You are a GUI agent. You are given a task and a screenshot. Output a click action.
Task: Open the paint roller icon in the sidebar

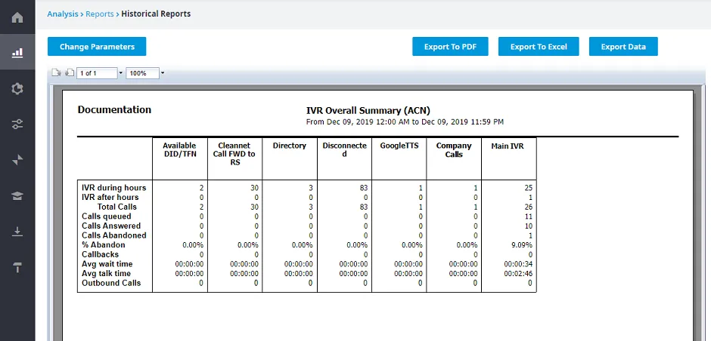[x=17, y=267]
